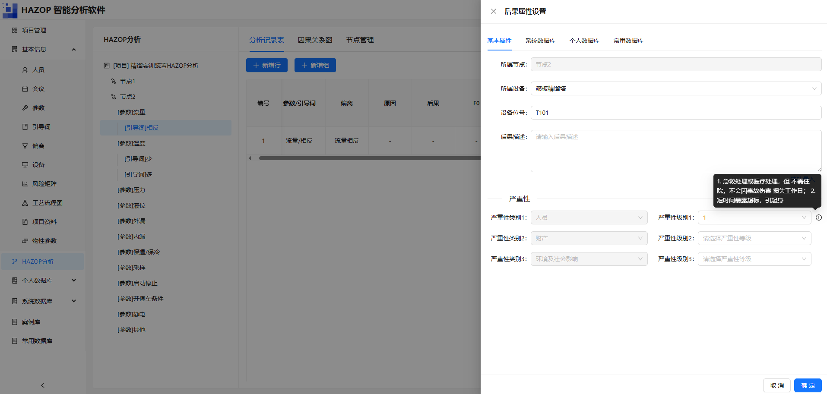Open the 严重性级别2 dropdown
Screen dimensions: 827x394
pos(754,238)
